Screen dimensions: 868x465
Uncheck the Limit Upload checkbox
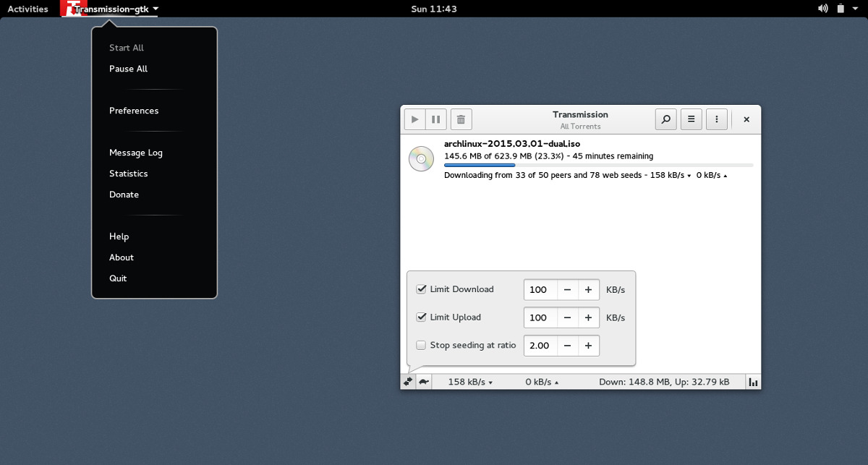tap(421, 317)
